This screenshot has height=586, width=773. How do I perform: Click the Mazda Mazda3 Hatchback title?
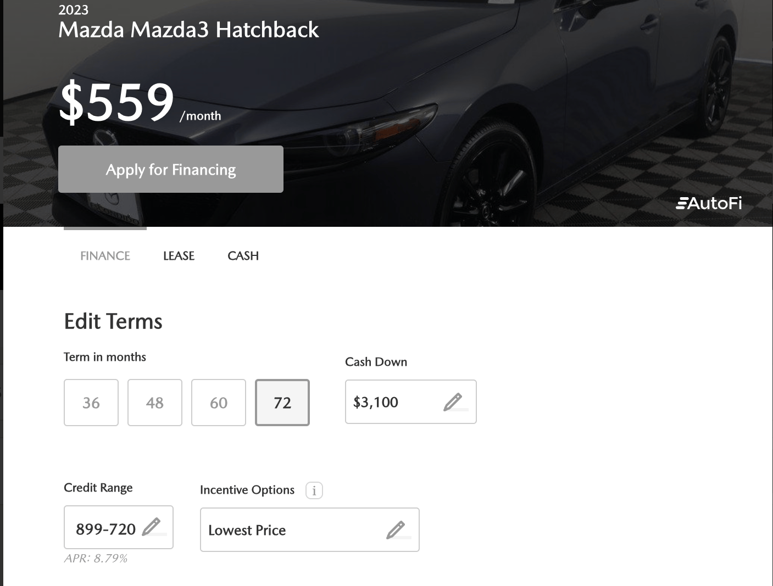point(188,30)
